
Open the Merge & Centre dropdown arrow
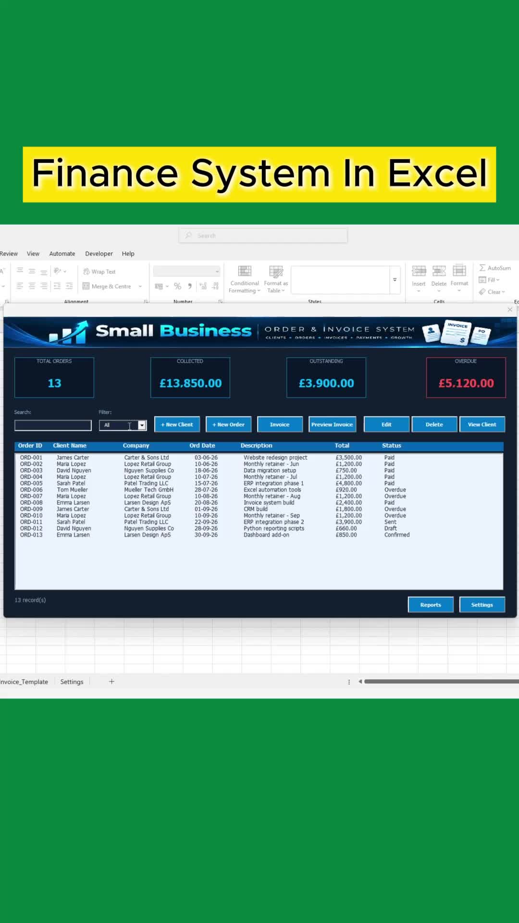[x=140, y=286]
